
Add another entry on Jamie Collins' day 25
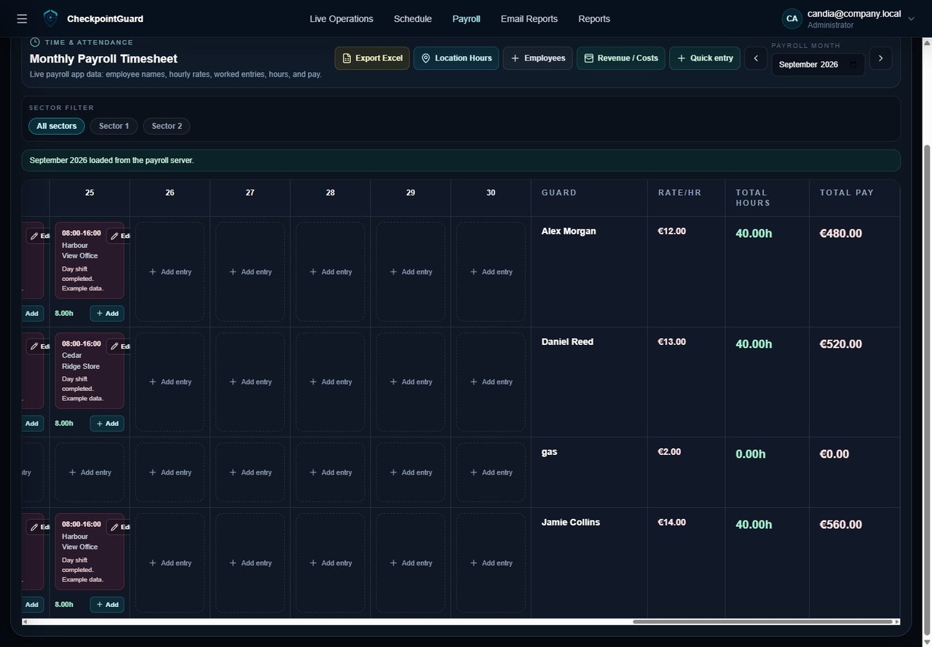[x=107, y=605]
